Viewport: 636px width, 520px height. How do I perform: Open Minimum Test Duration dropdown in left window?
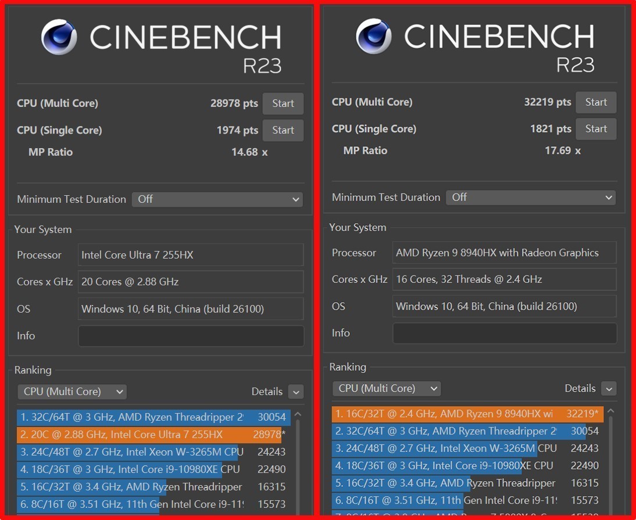coord(217,199)
